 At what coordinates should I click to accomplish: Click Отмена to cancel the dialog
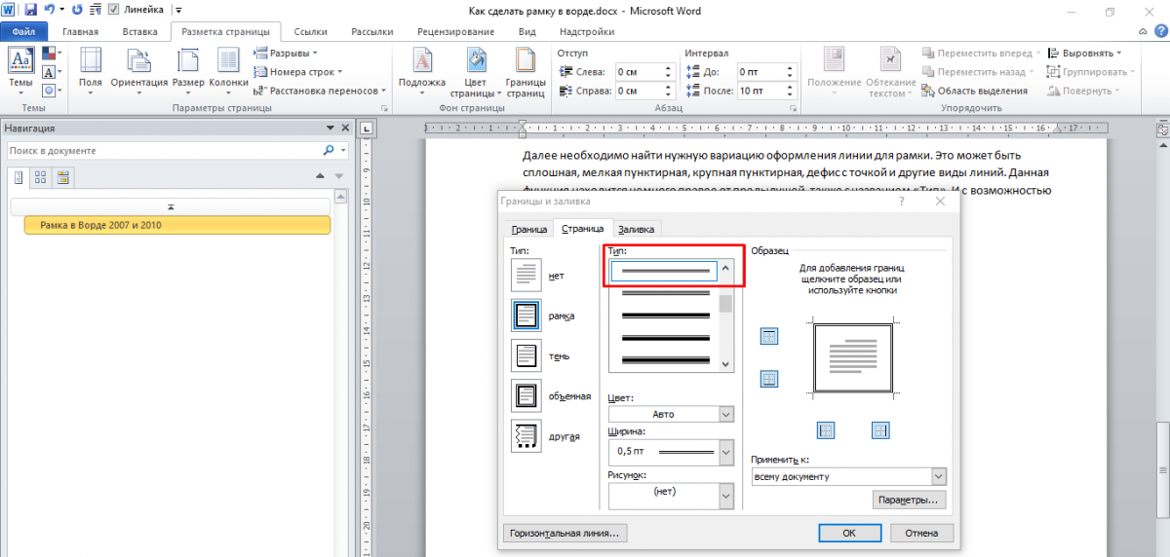click(x=921, y=533)
